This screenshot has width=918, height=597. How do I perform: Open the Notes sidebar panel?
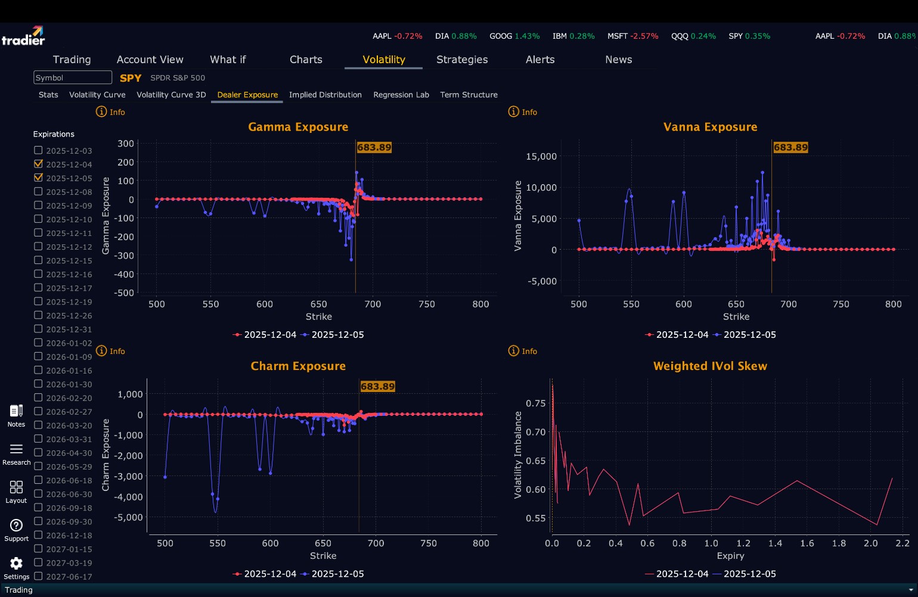coord(16,416)
